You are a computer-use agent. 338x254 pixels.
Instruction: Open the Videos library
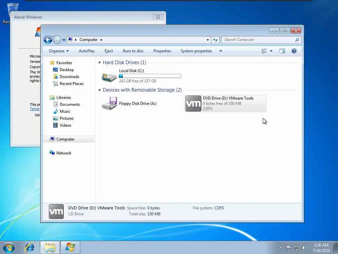(x=65, y=125)
